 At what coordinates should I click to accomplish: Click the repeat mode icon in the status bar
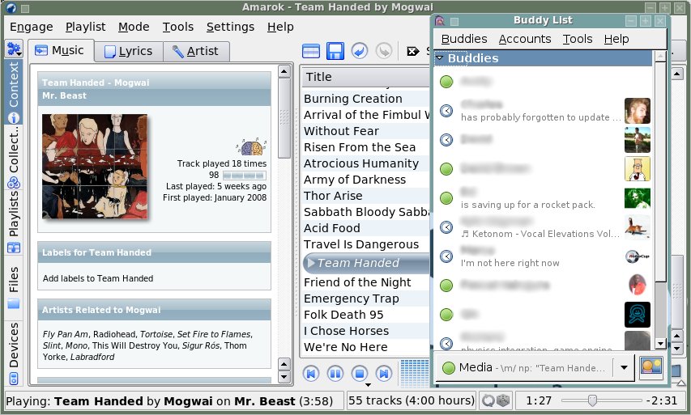[488, 400]
